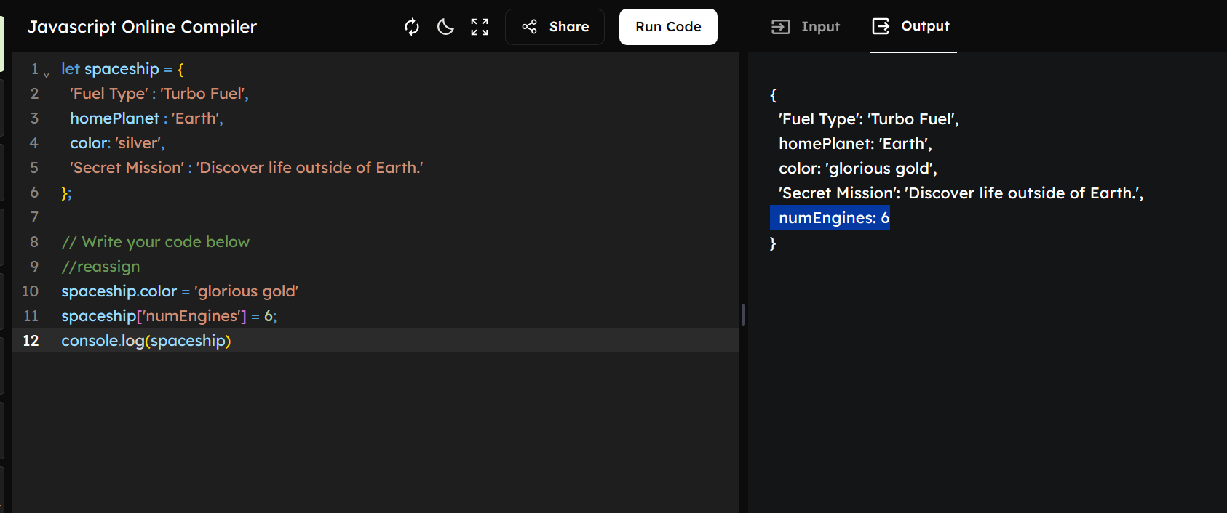Click the '// Write your code below' comment

156,242
